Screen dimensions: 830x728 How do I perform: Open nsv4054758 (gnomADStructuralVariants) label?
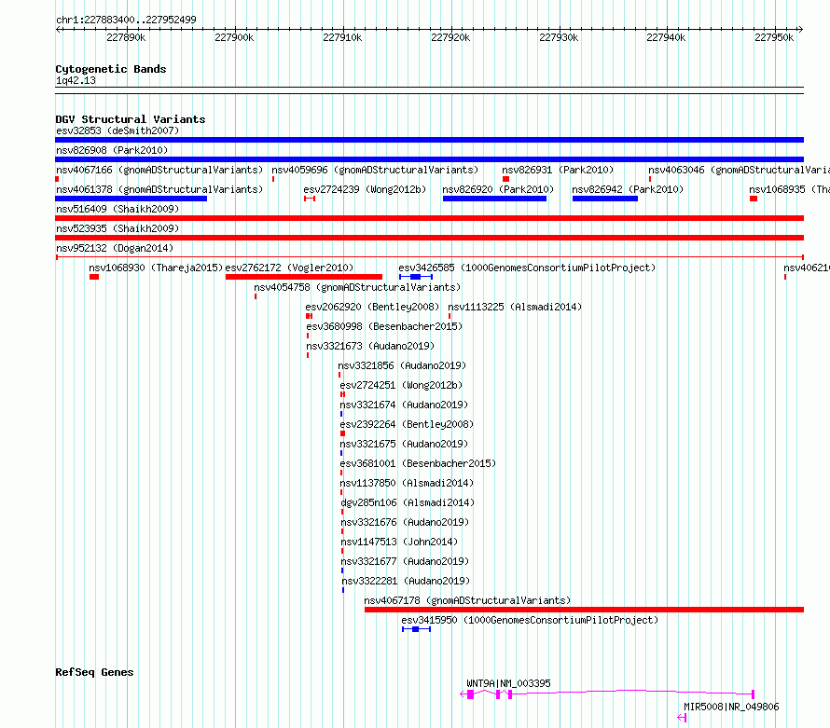pos(357,287)
